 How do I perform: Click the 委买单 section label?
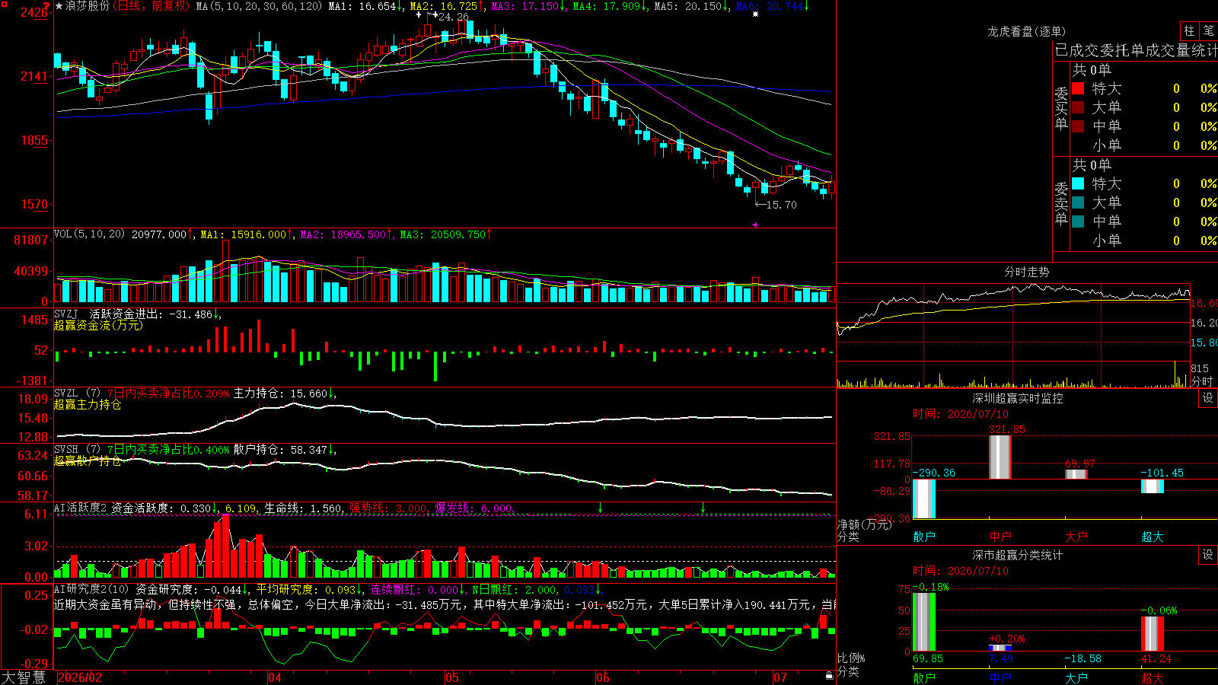coord(1061,108)
